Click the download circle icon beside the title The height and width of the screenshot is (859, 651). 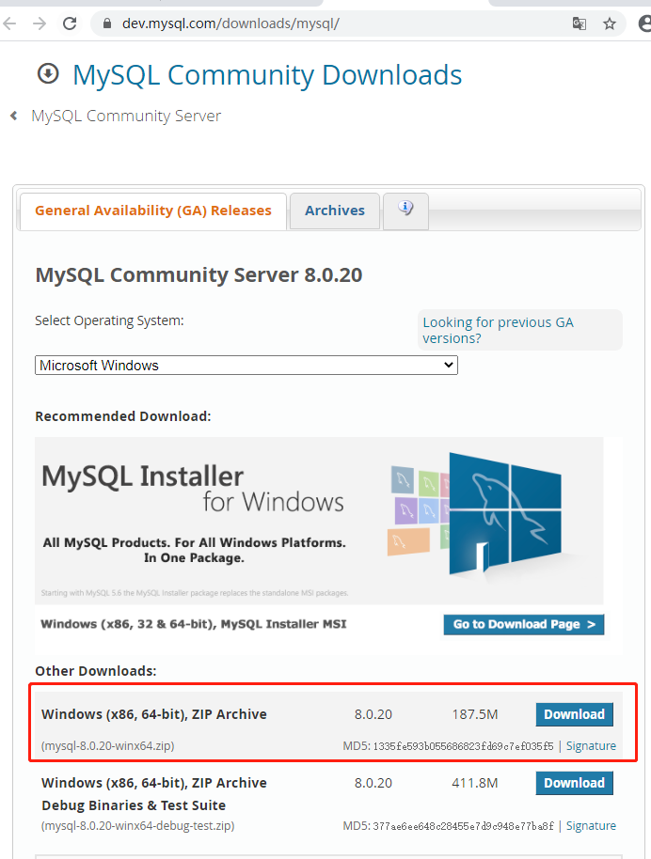(48, 73)
